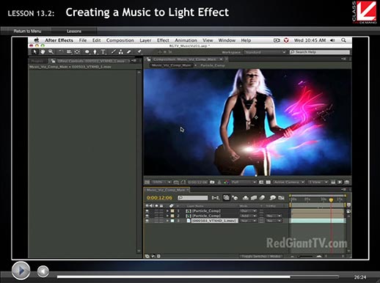
Task: Select the Puppet Pin tool
Action: 139,51
